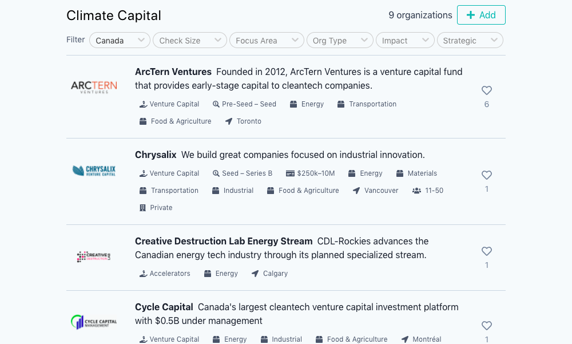Click the Cycle Capital heart icon
Screen dimensions: 572x344
click(x=487, y=325)
